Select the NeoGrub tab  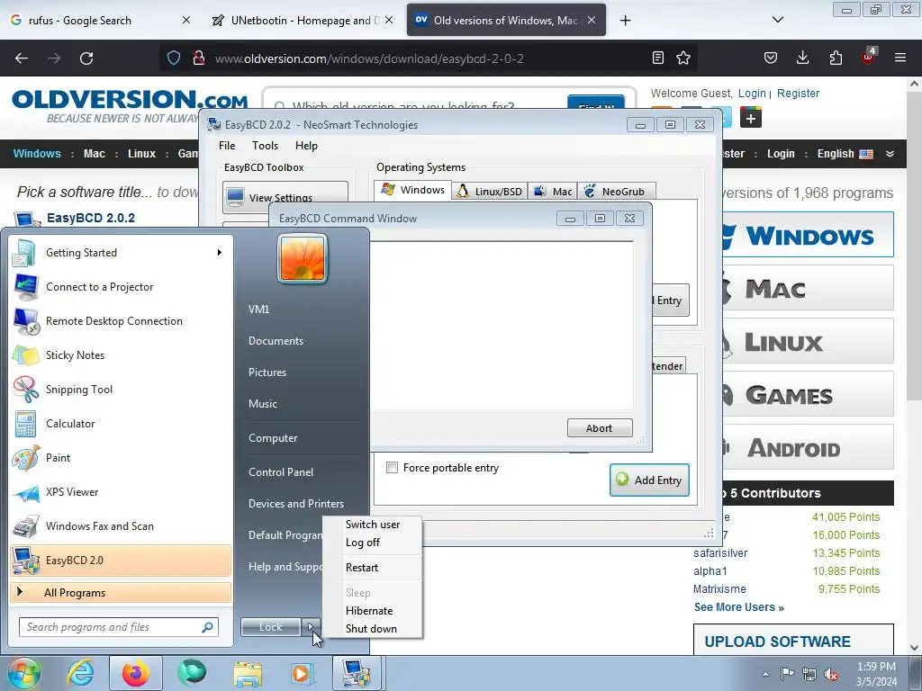(x=616, y=192)
